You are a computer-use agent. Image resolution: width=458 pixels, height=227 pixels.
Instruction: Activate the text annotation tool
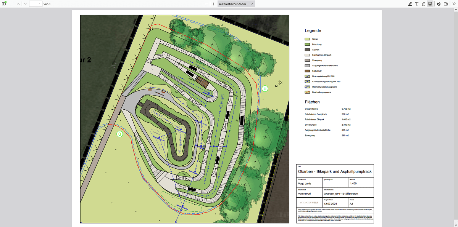417,4
